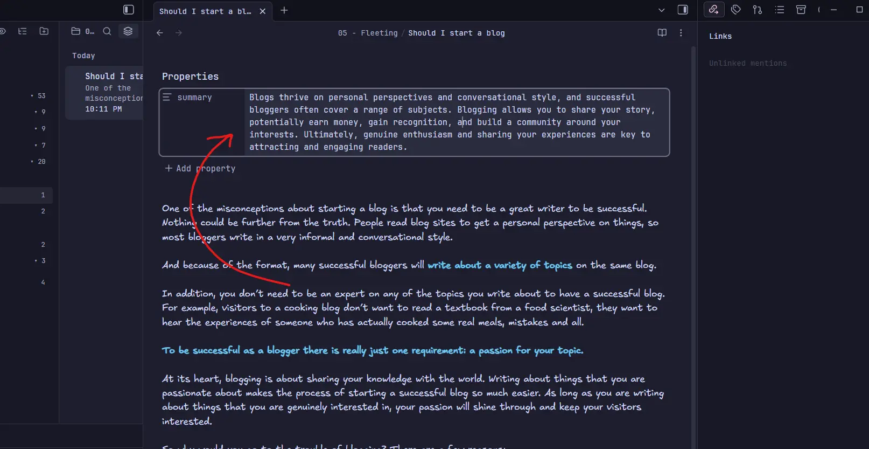Viewport: 869px width, 449px height.
Task: Open a new tab with plus button
Action: pyautogui.click(x=284, y=10)
